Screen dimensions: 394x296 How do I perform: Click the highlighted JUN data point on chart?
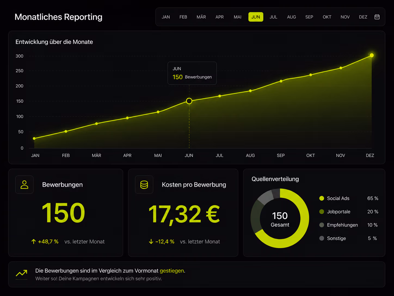tap(189, 101)
